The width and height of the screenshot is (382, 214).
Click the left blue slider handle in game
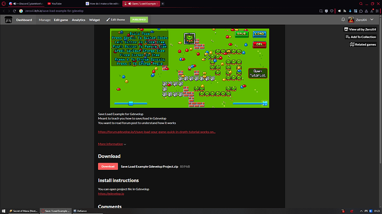(x=131, y=104)
